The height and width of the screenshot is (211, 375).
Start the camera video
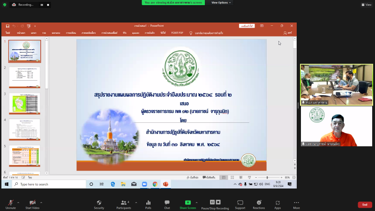point(32,204)
